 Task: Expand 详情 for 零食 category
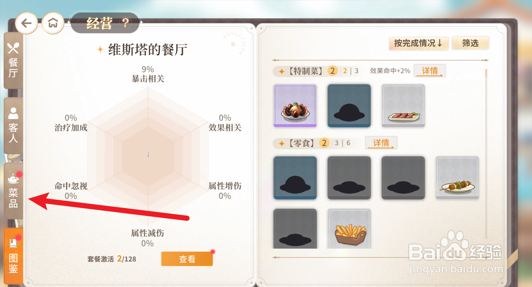(x=381, y=143)
